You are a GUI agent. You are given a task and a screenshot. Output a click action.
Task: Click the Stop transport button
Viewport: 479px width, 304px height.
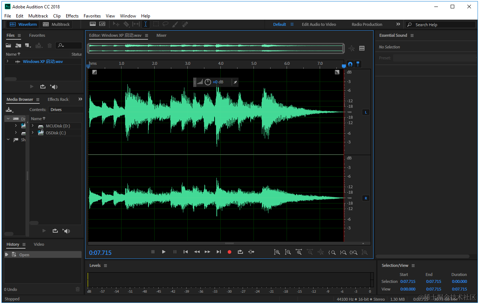pyautogui.click(x=153, y=252)
